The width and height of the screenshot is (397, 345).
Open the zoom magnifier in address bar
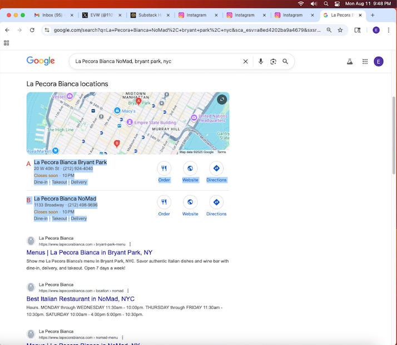(x=329, y=30)
